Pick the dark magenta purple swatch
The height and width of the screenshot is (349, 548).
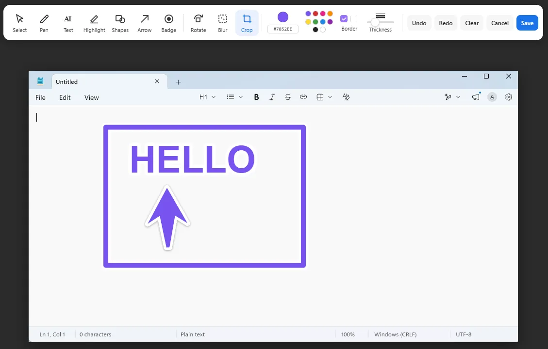coord(330,22)
